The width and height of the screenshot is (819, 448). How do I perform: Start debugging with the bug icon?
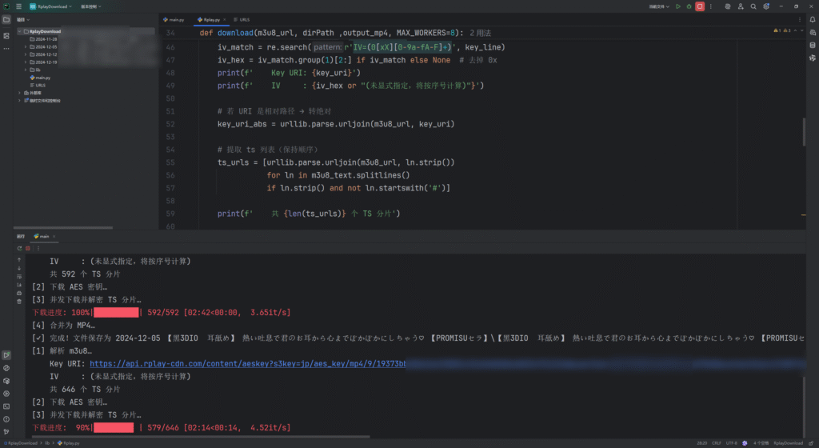[689, 6]
